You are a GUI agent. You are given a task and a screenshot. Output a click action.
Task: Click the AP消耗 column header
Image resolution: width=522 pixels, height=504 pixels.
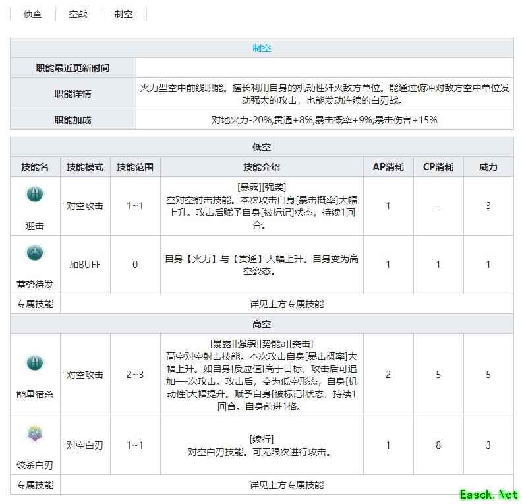click(388, 167)
